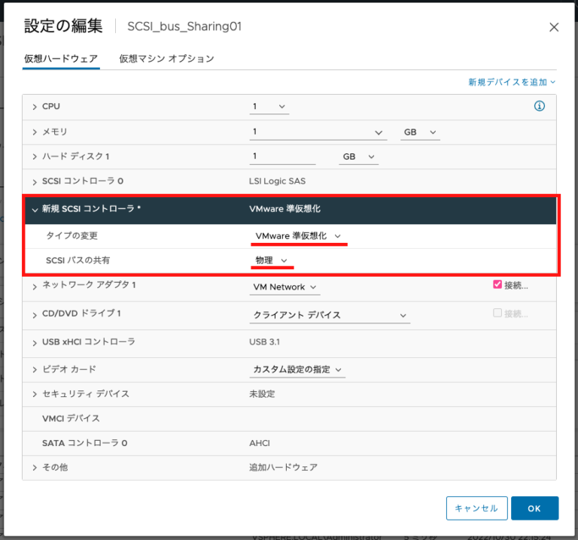Expand the ビデオ カード row

tap(35, 369)
